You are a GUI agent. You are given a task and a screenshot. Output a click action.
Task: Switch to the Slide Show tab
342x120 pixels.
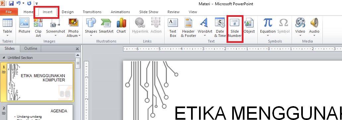pyautogui.click(x=149, y=12)
